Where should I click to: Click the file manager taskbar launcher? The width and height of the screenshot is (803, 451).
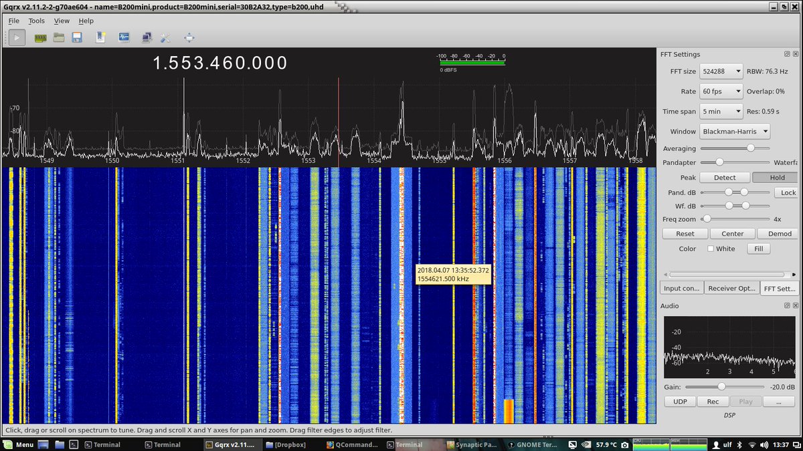click(x=60, y=444)
